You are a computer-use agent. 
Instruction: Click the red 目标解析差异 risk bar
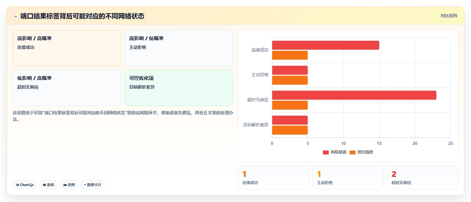coord(290,120)
